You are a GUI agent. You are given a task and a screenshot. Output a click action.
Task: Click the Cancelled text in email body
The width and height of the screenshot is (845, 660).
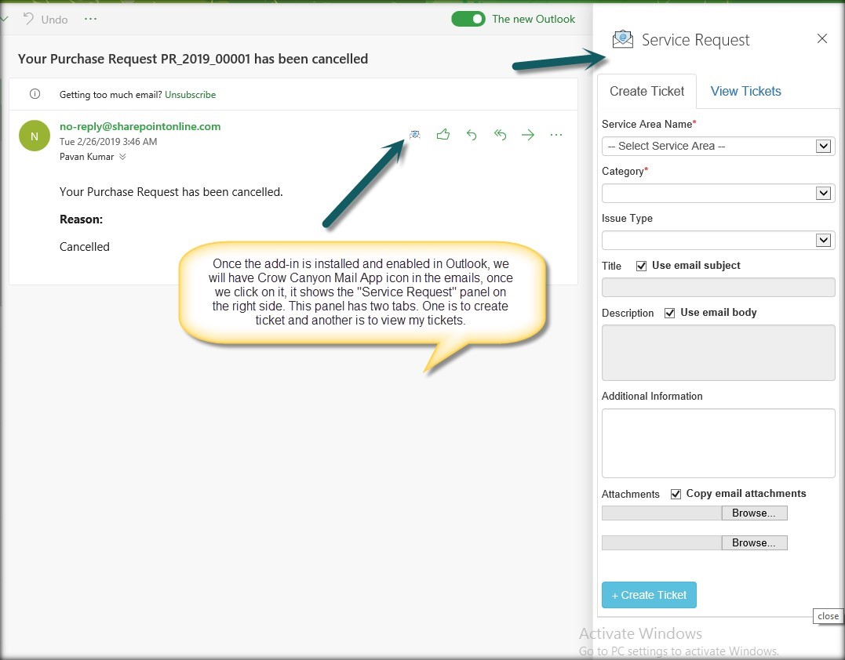coord(85,247)
